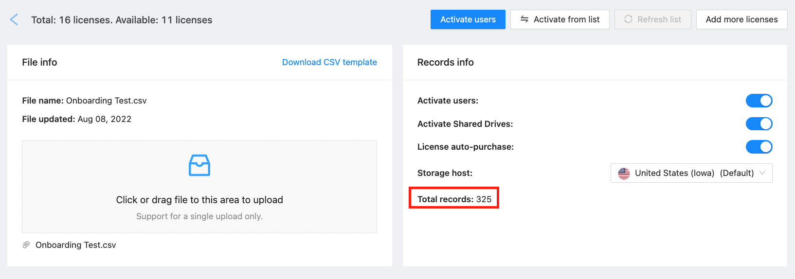Select Add more licenses button
Image resolution: width=795 pixels, height=279 pixels.
pos(741,19)
